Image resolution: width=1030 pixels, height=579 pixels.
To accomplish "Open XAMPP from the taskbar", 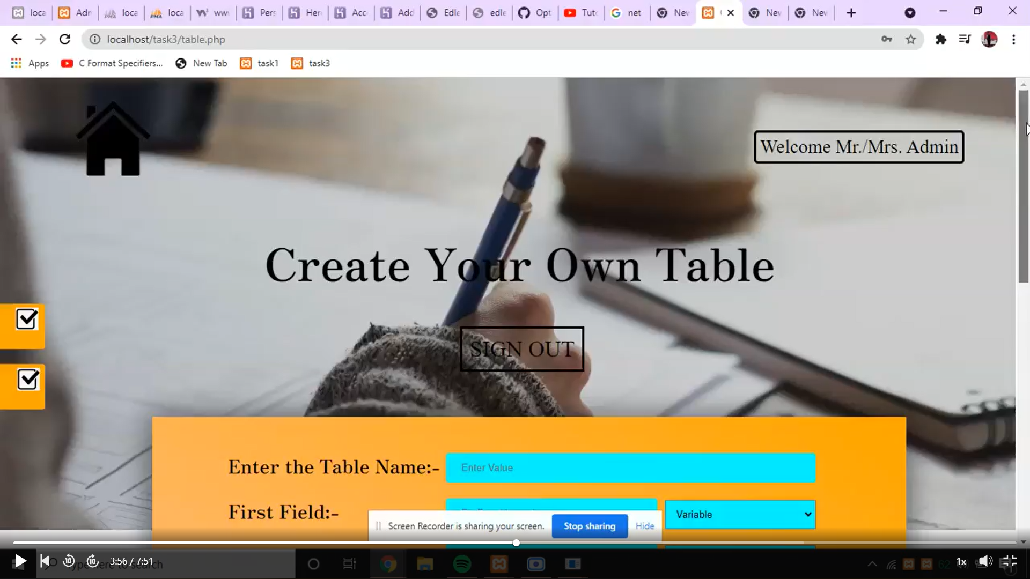I will 499,564.
